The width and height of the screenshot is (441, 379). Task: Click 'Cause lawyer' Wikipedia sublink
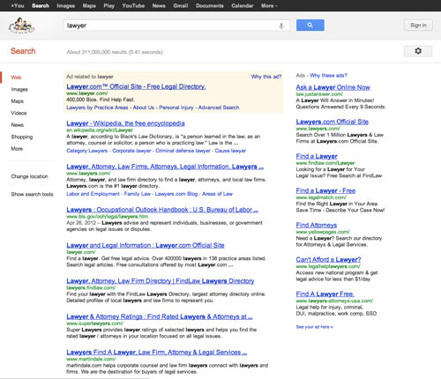pos(230,151)
